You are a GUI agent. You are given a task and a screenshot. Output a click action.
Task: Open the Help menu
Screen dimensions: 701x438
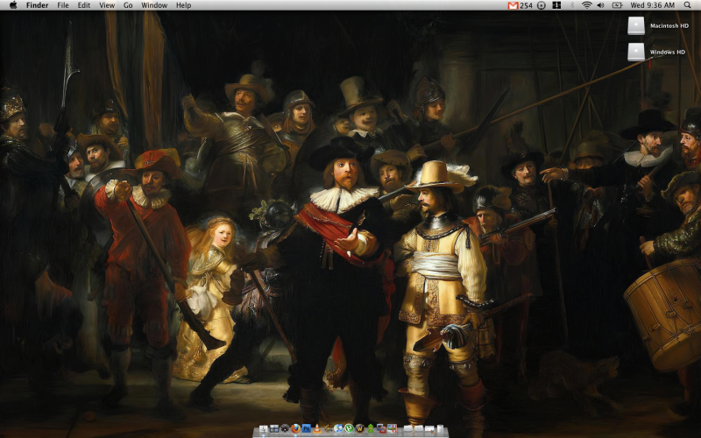pos(183,5)
